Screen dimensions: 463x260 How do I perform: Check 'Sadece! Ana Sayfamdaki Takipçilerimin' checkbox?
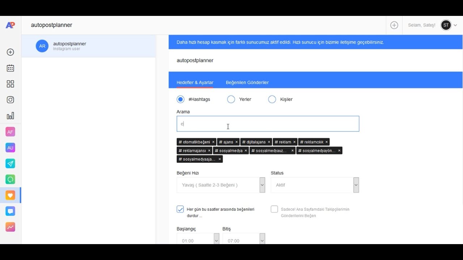pos(274,209)
